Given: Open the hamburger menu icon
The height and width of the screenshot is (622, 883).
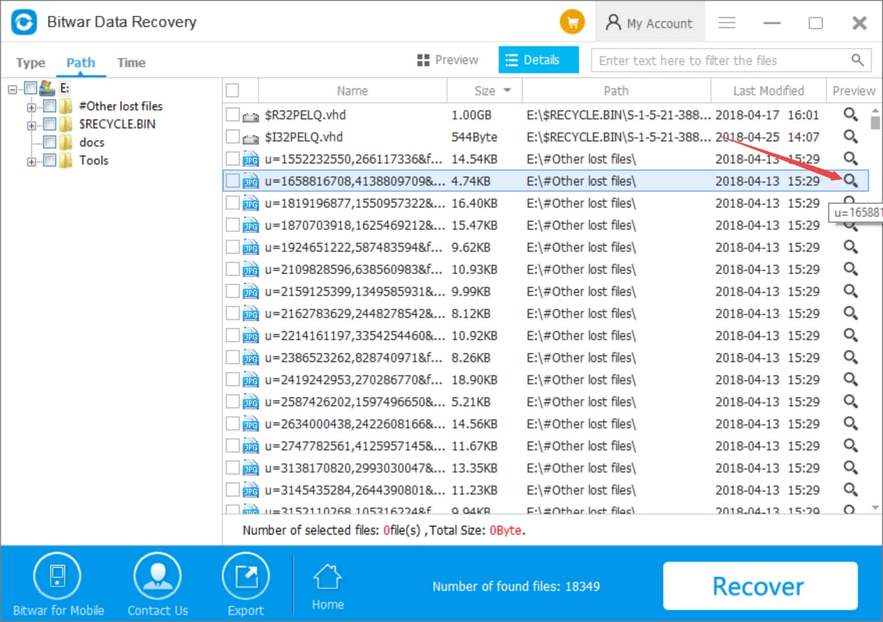Looking at the screenshot, I should pyautogui.click(x=727, y=23).
